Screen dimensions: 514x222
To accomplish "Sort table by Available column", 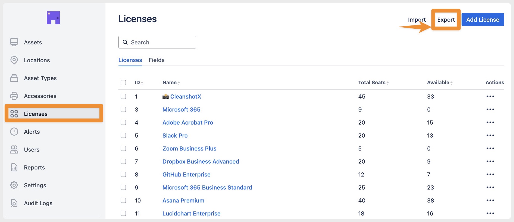I will point(440,83).
